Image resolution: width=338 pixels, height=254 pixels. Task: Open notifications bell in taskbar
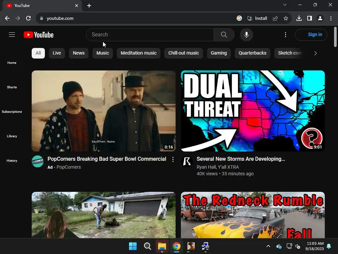[x=329, y=246]
